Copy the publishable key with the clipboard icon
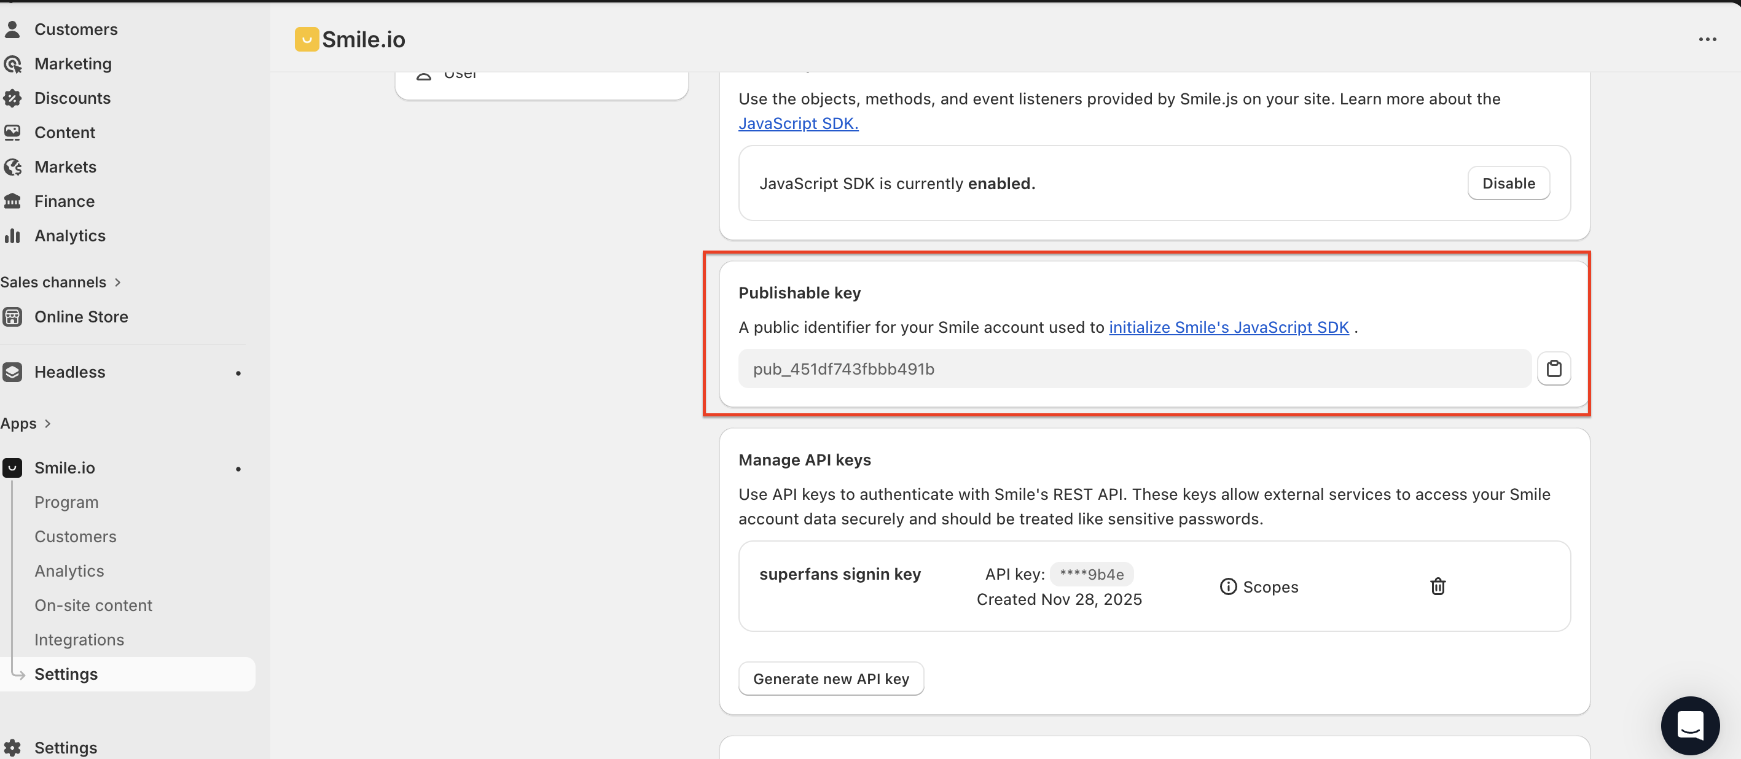This screenshot has height=759, width=1741. tap(1553, 368)
